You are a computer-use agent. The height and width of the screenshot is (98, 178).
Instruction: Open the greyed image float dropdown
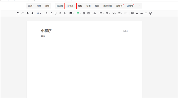coord(126,13)
